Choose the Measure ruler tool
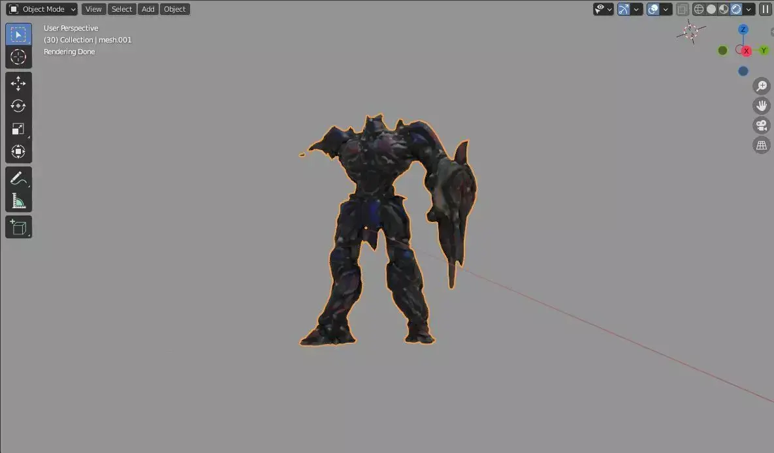Screen dimensions: 774x453 click(x=18, y=201)
